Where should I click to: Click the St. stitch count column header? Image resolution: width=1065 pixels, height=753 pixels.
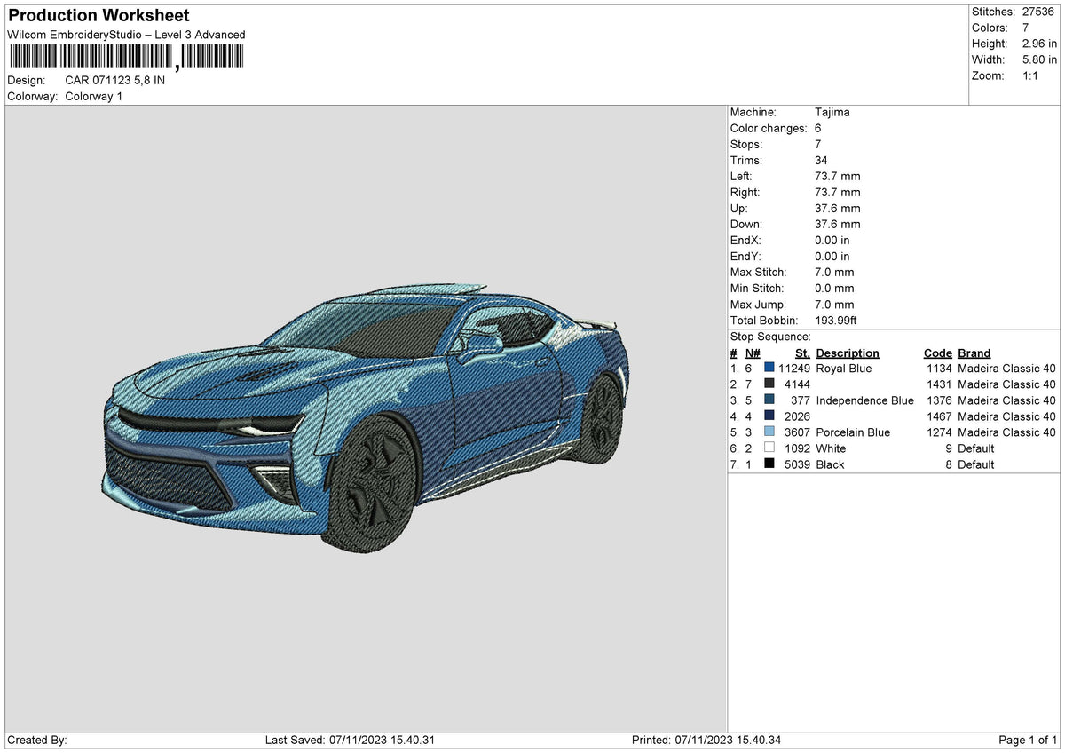click(x=802, y=353)
